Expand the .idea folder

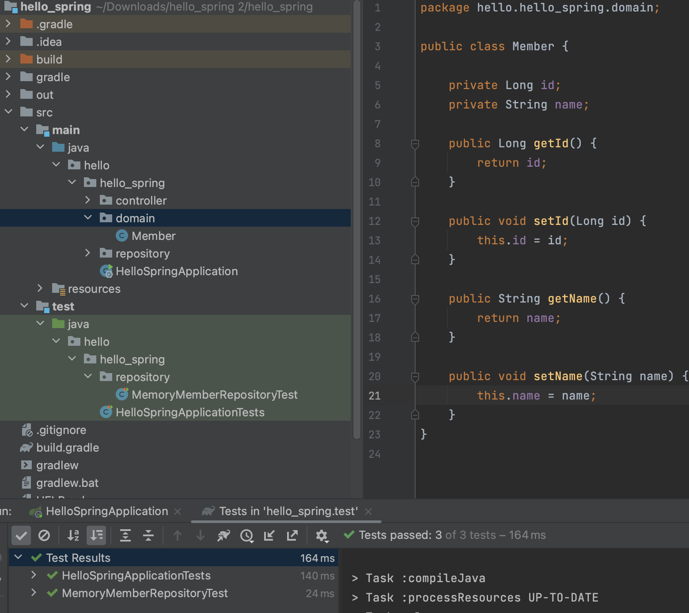tap(8, 41)
